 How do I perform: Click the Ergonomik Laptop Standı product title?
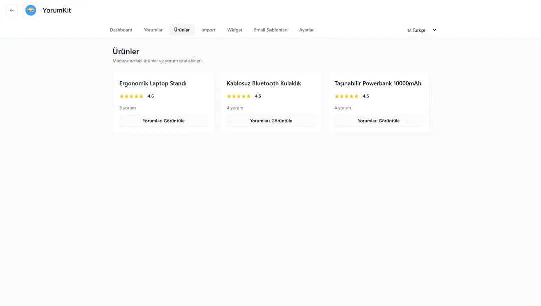pos(153,83)
